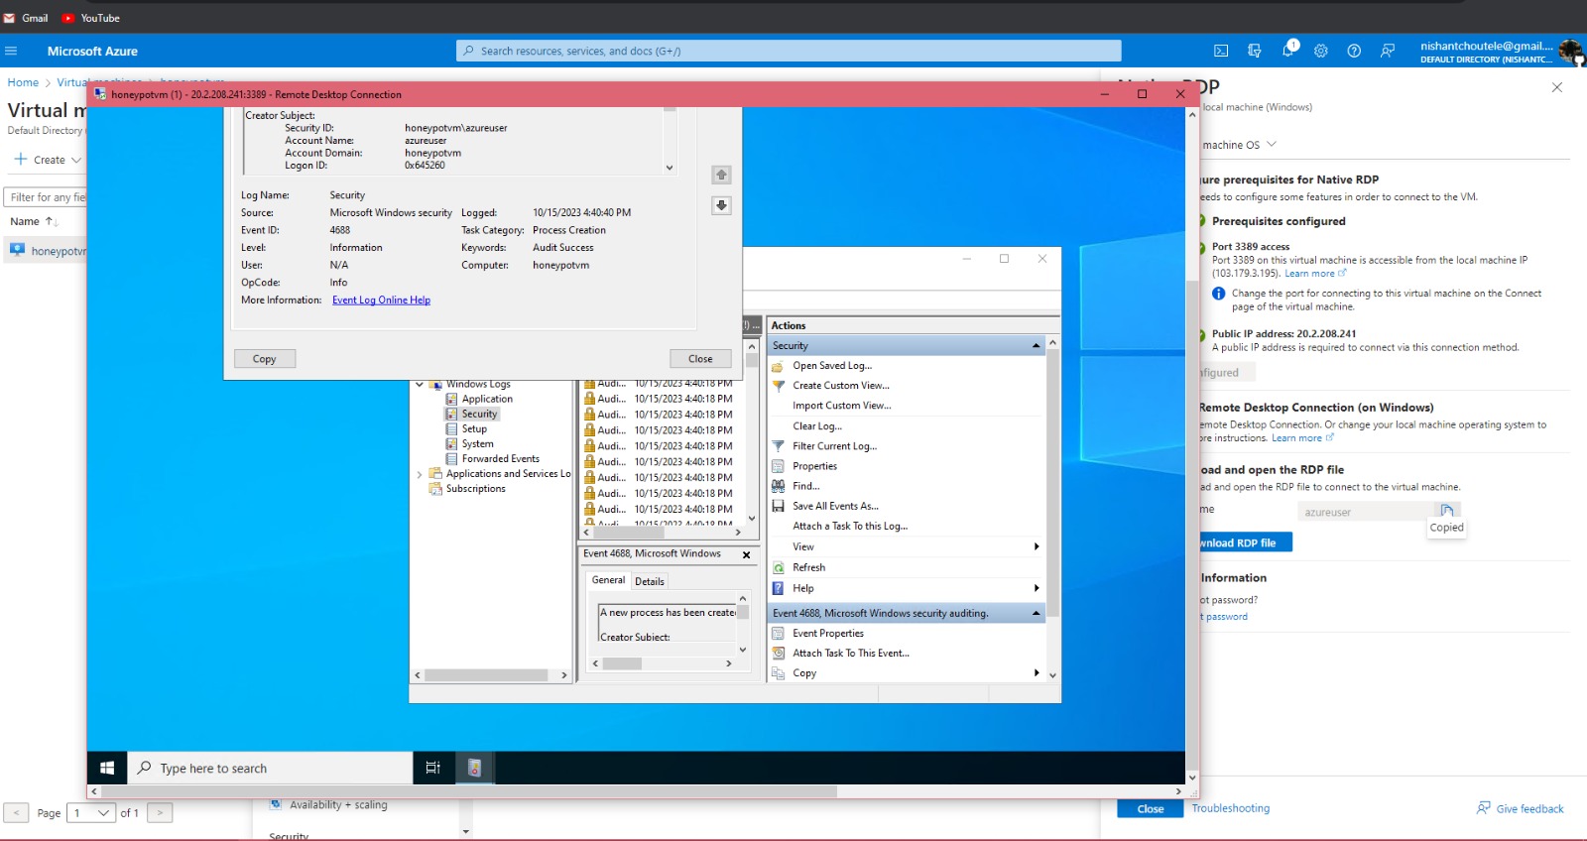This screenshot has width=1587, height=841.
Task: Select Import Custom View action
Action: (x=842, y=406)
